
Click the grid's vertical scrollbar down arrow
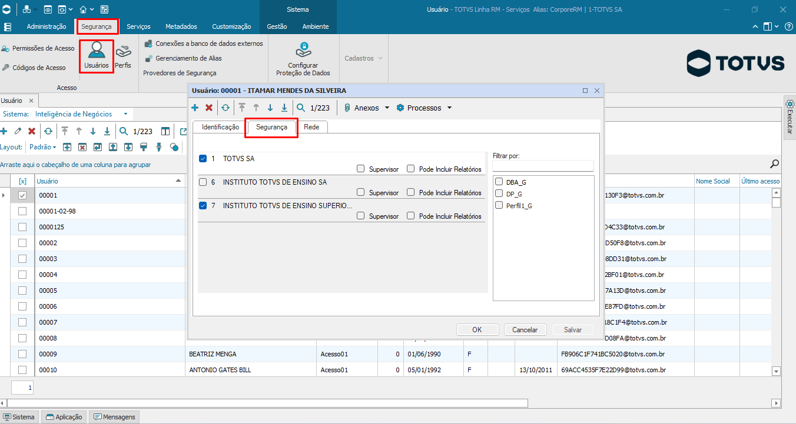[776, 371]
